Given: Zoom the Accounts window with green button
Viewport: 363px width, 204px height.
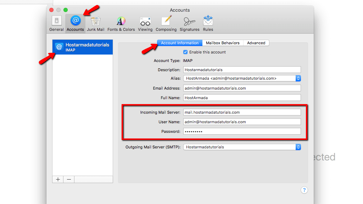Looking at the screenshot, I should [66, 10].
